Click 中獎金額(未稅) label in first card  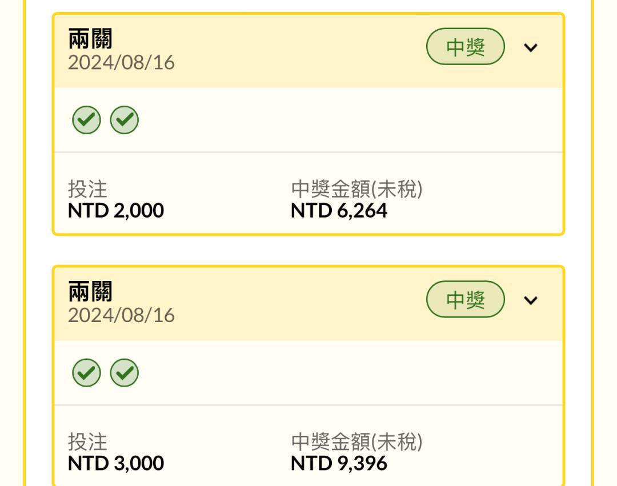click(x=357, y=189)
